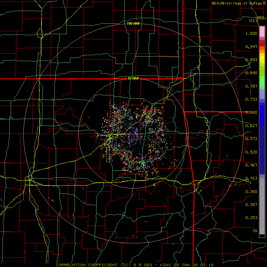Pick the light pink segment of the color bar

(262, 31)
